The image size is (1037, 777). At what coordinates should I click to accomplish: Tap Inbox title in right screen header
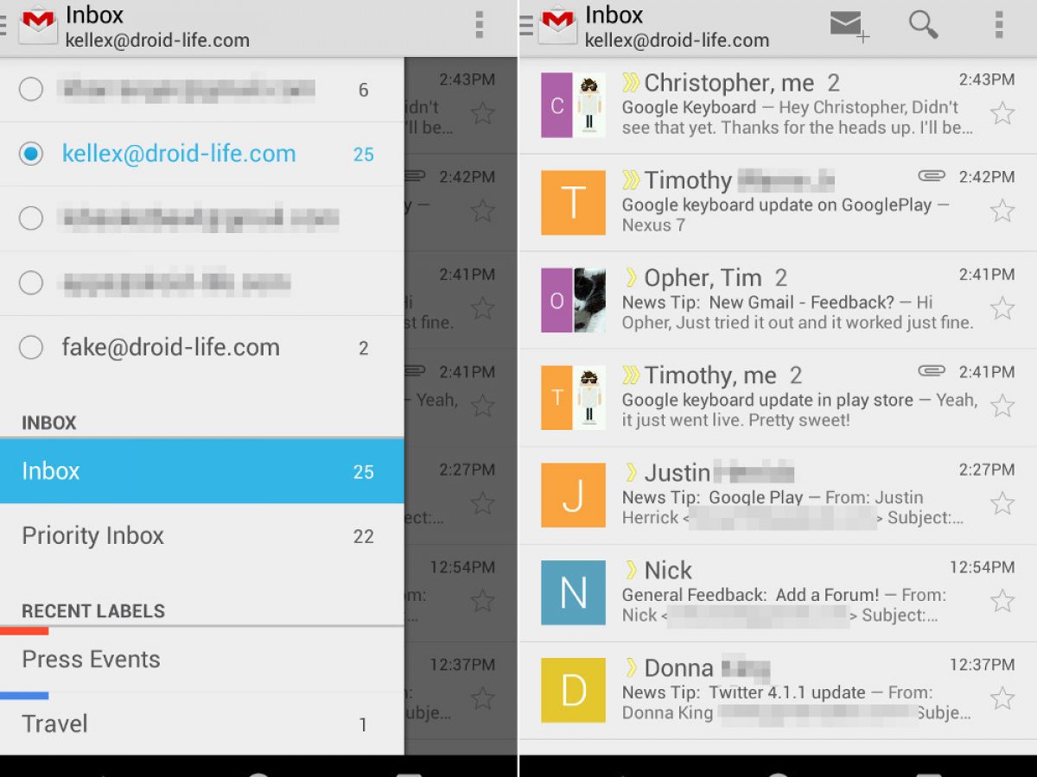click(614, 15)
